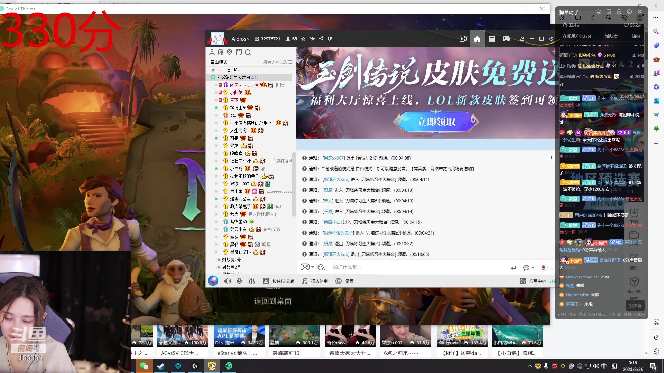Click the sidebar plus add icon
Viewport: 664px width, 373px height.
coord(656,143)
